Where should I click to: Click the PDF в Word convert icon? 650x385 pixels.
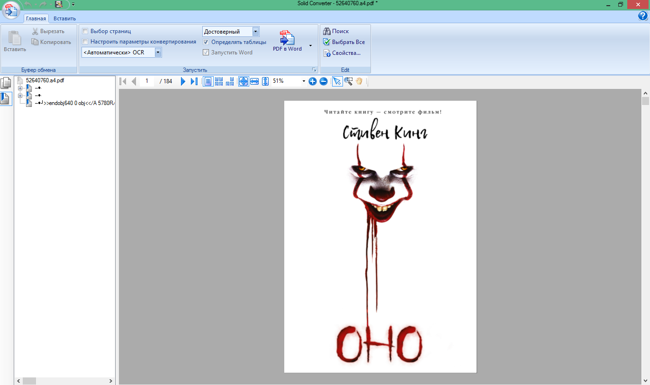(x=287, y=41)
